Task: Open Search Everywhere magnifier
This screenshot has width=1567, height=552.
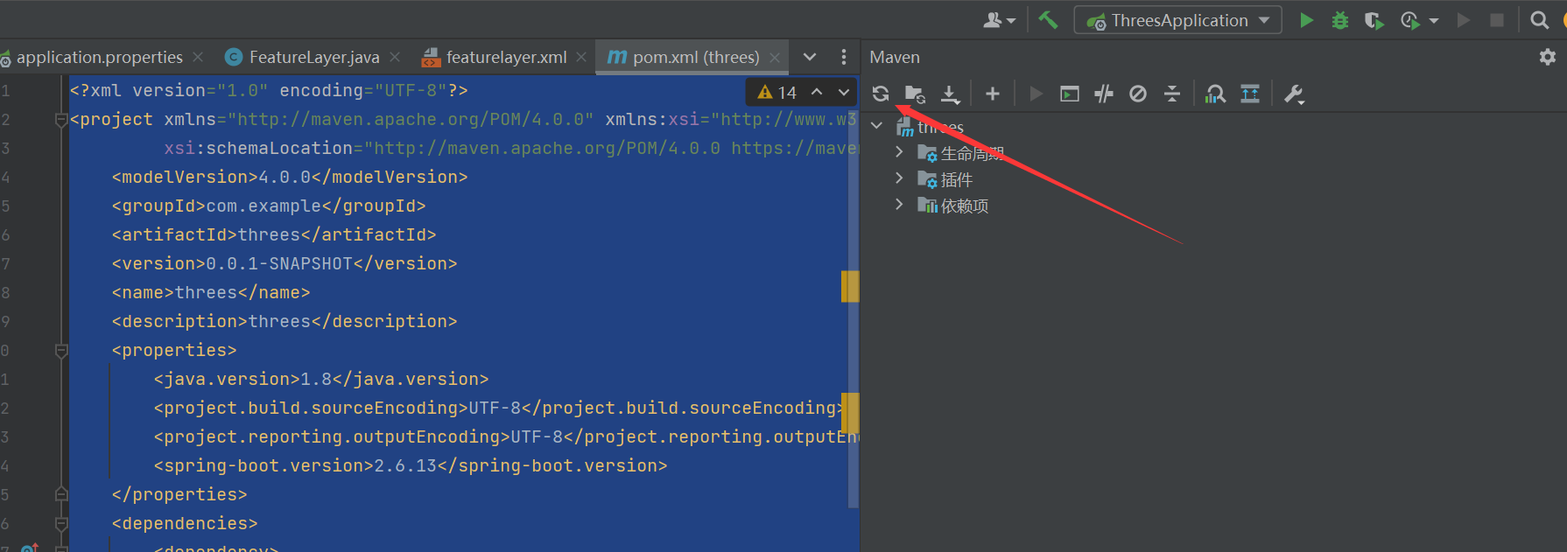Action: pos(1539,20)
